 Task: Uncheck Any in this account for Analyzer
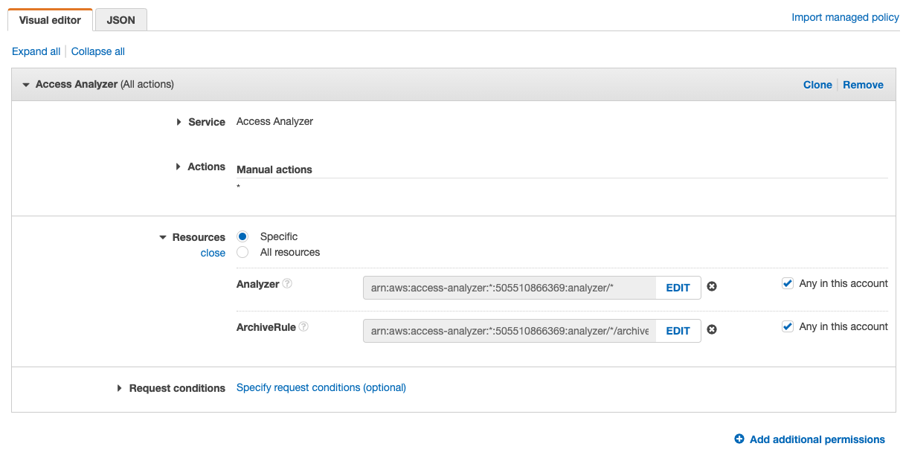point(788,283)
